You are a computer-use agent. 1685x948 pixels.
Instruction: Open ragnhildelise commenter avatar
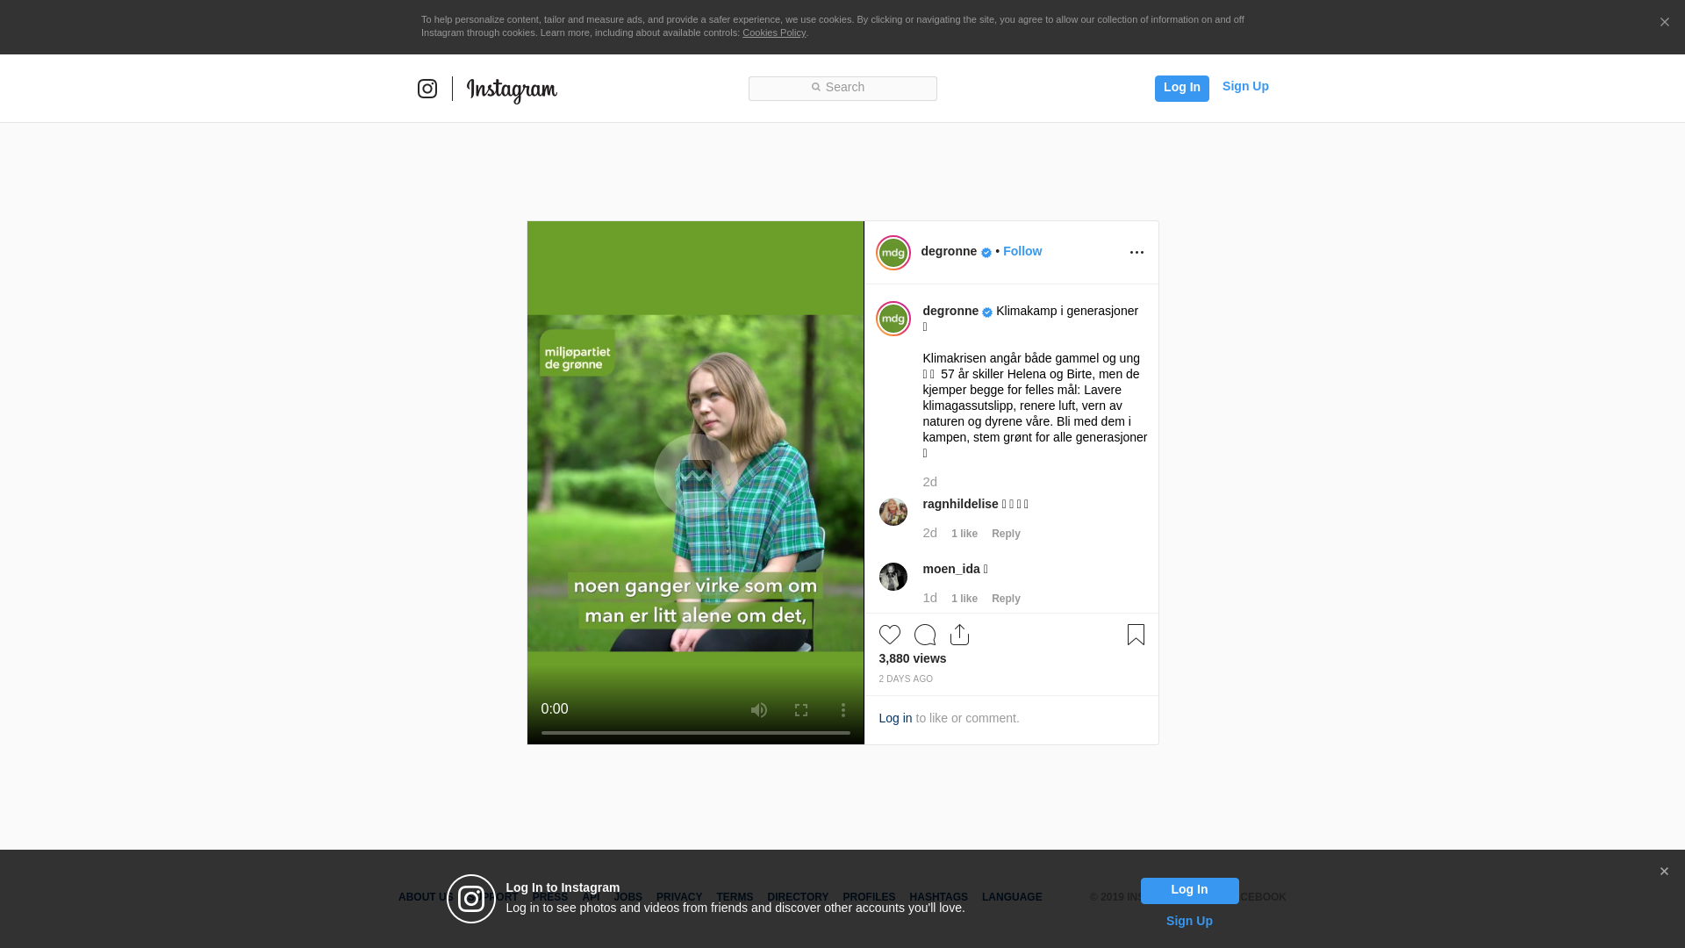(893, 512)
